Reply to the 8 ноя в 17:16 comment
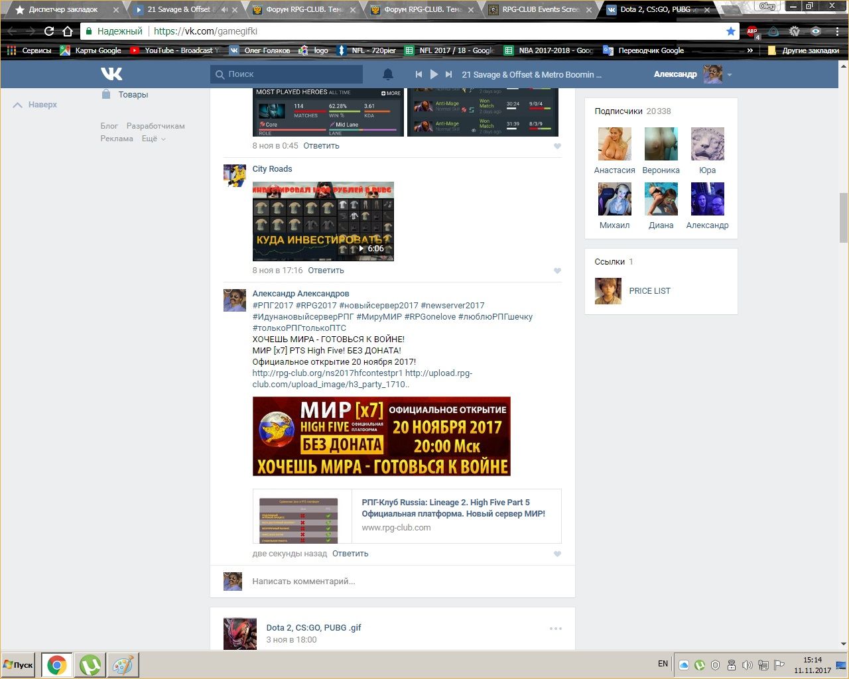 pyautogui.click(x=326, y=271)
